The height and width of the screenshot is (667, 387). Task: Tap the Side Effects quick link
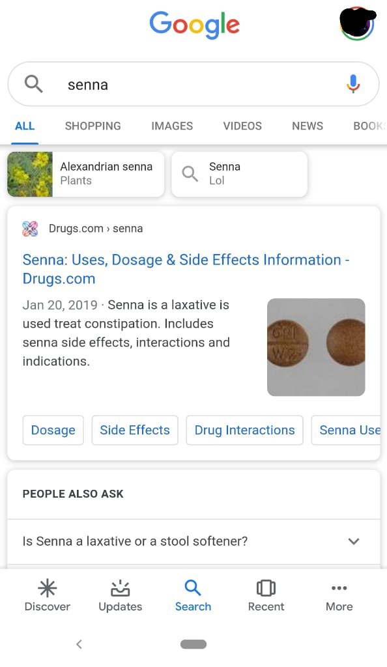click(x=134, y=430)
